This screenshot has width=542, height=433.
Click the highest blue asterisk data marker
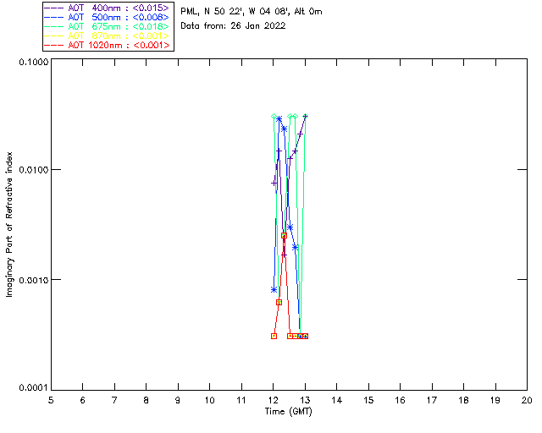tap(279, 119)
